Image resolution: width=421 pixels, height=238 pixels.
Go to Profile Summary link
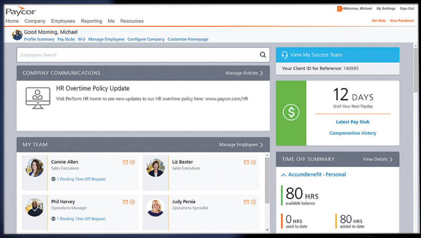click(x=39, y=39)
